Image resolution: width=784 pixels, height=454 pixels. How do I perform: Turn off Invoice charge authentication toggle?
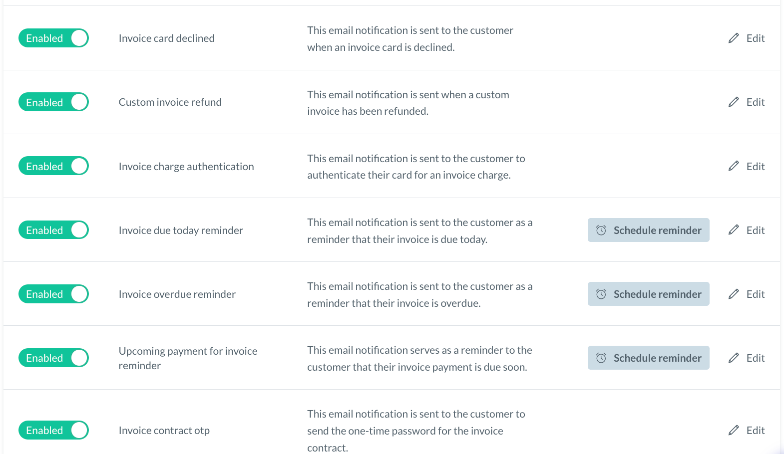(x=53, y=166)
